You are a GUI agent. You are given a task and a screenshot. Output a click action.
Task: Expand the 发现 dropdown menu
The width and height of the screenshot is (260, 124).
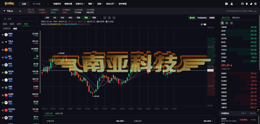100,4
